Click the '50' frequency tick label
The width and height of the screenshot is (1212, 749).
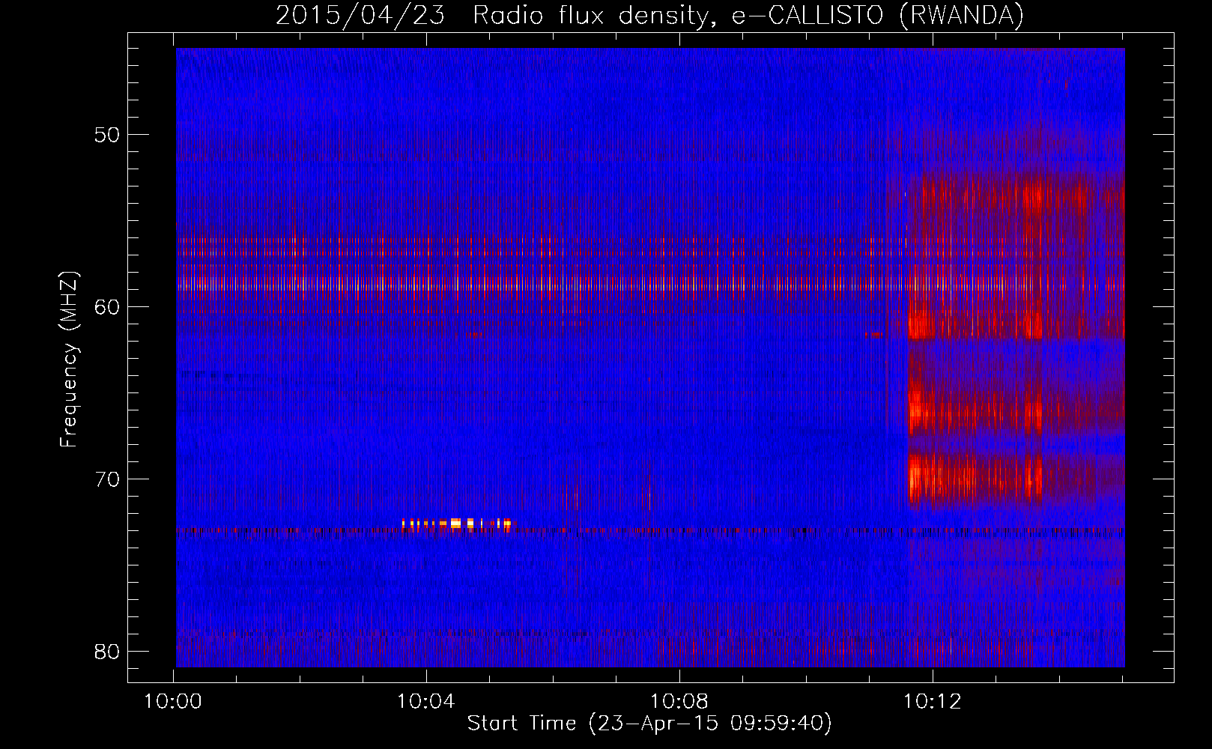[108, 135]
